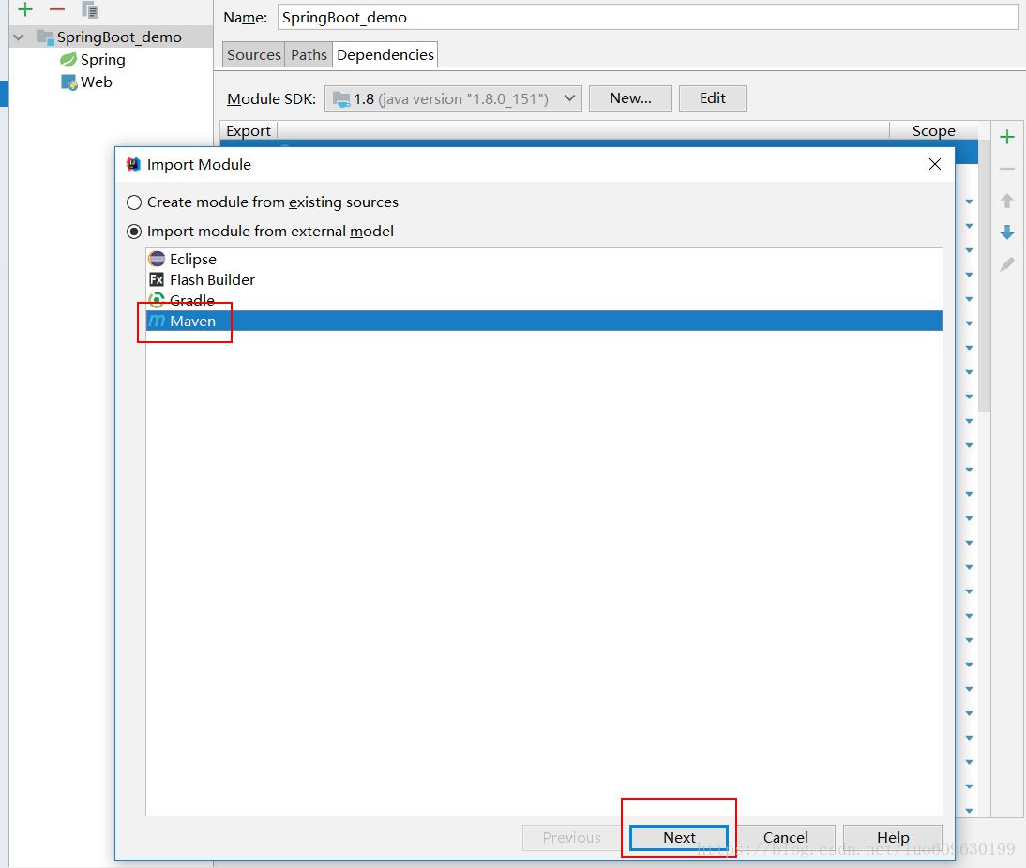Viewport: 1026px width, 868px height.
Task: Click the Export column header
Action: (248, 131)
